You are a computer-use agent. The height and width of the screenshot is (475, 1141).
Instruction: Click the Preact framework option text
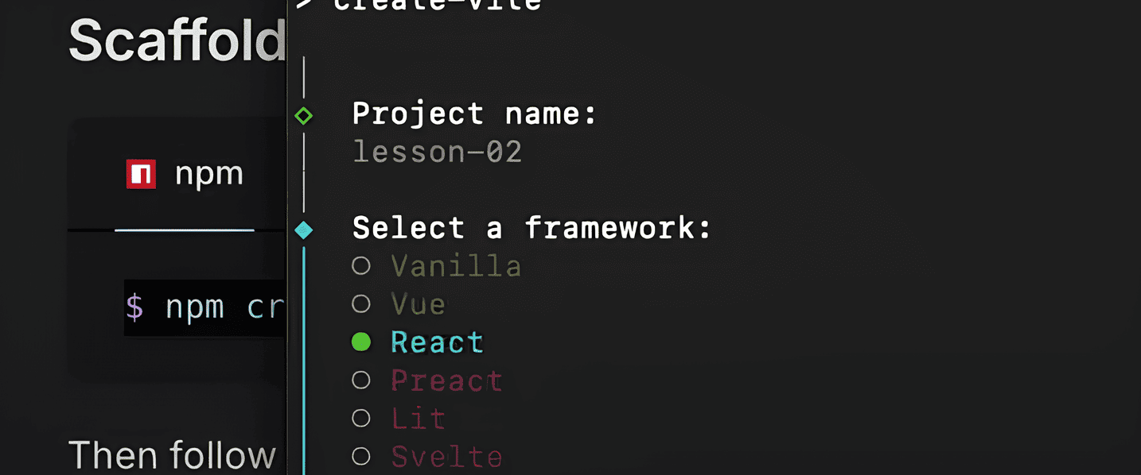click(446, 380)
